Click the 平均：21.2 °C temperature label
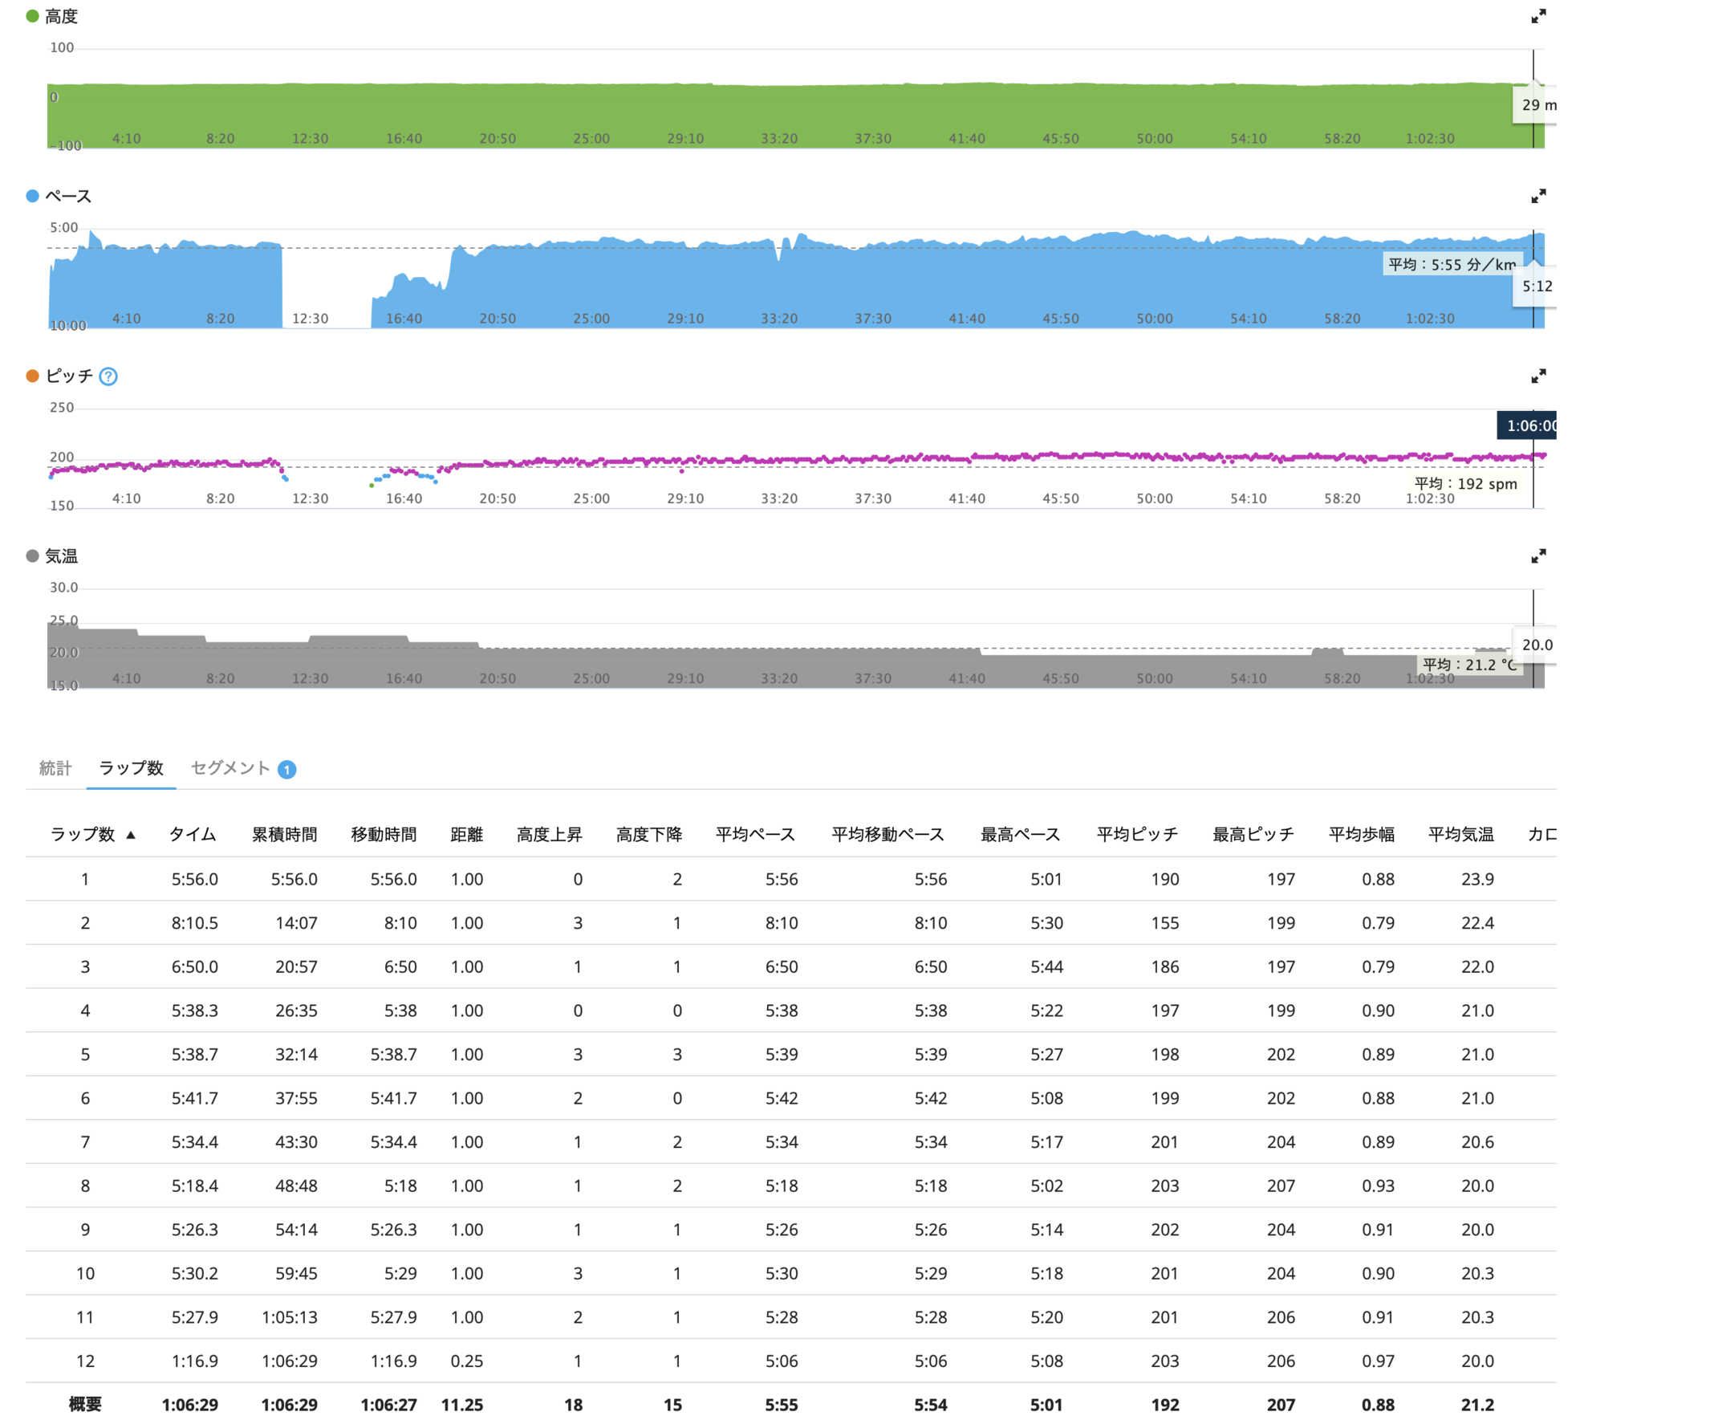This screenshot has height=1428, width=1714. point(1469,665)
